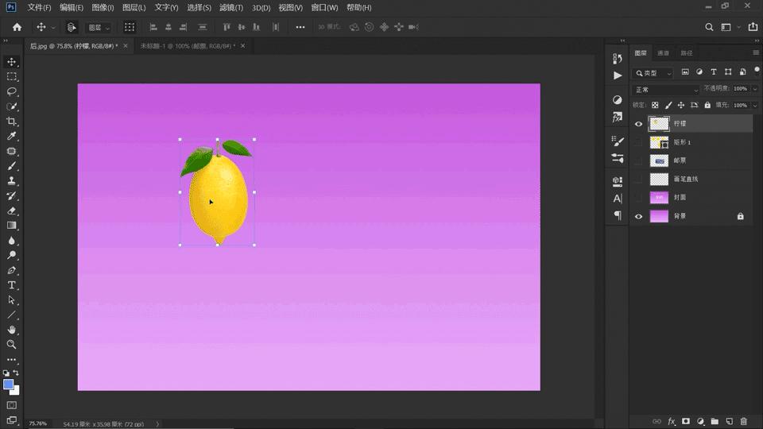Activate the Zoom tool

pos(12,345)
